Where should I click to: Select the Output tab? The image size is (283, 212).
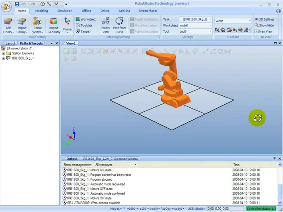(72, 159)
